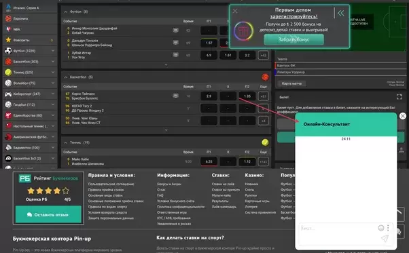Collapse the Баскетбол (5) live section
The width and height of the screenshot is (409, 253).
(65, 77)
